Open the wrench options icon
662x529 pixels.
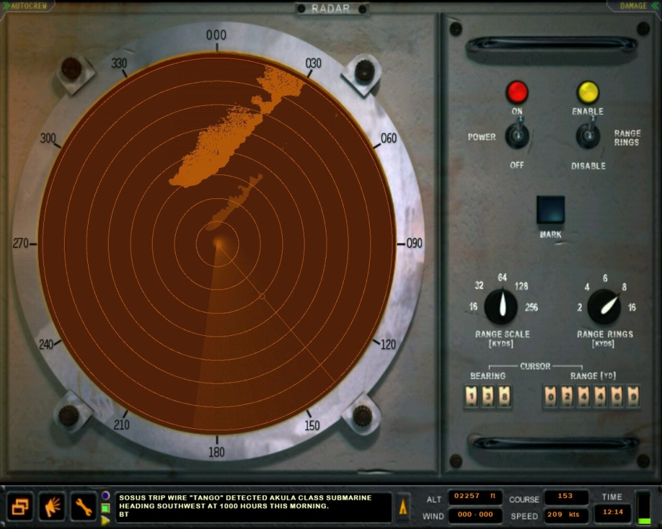click(x=83, y=506)
